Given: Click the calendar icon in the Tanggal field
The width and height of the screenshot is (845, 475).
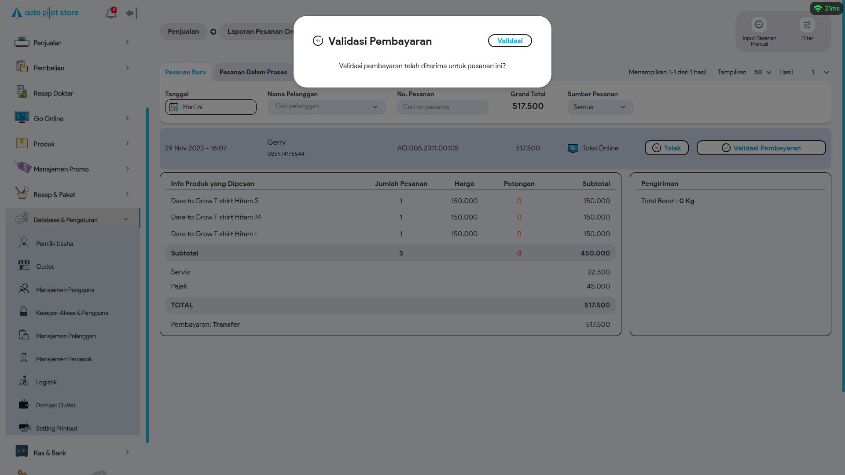Looking at the screenshot, I should tap(174, 107).
